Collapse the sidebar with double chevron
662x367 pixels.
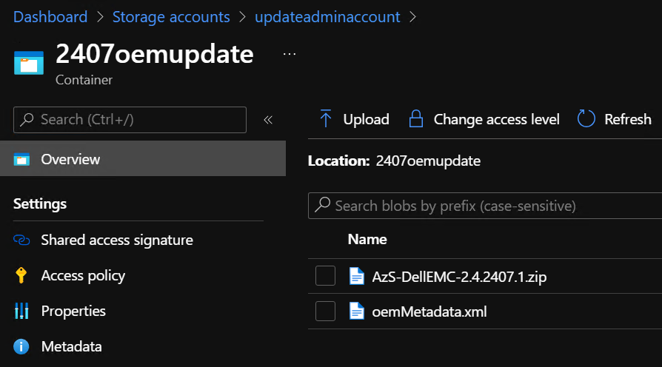(x=268, y=120)
